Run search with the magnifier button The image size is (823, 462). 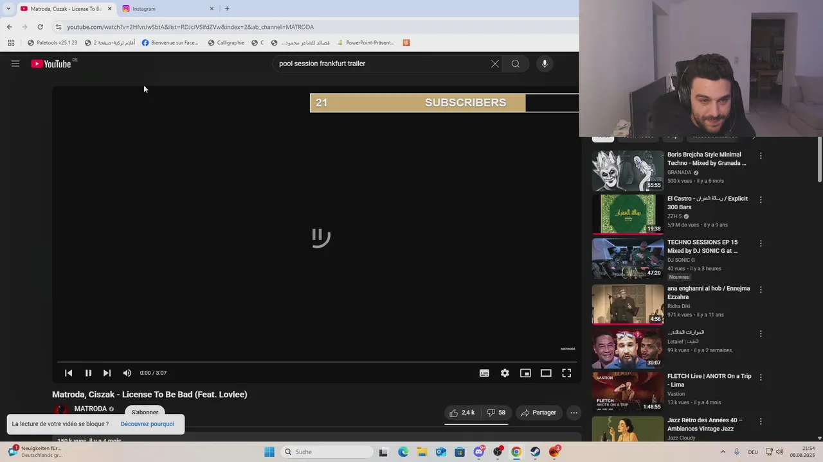tap(516, 64)
